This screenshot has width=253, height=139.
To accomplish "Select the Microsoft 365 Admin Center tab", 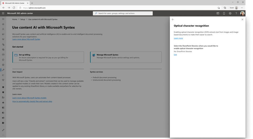I will coord(15,3).
